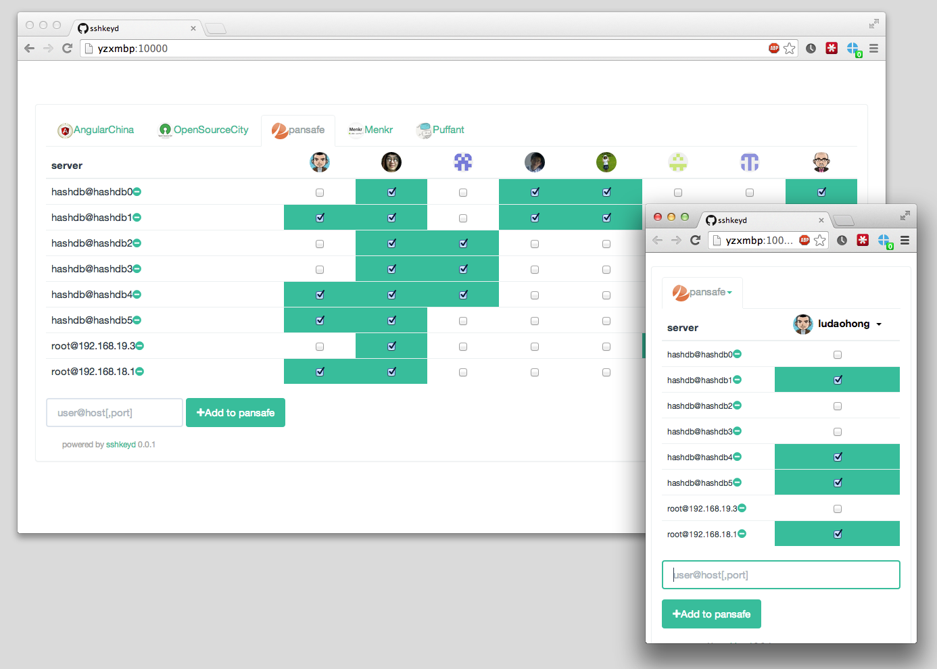937x669 pixels.
Task: Open Adblock Plus extension in main window
Action: click(x=774, y=48)
